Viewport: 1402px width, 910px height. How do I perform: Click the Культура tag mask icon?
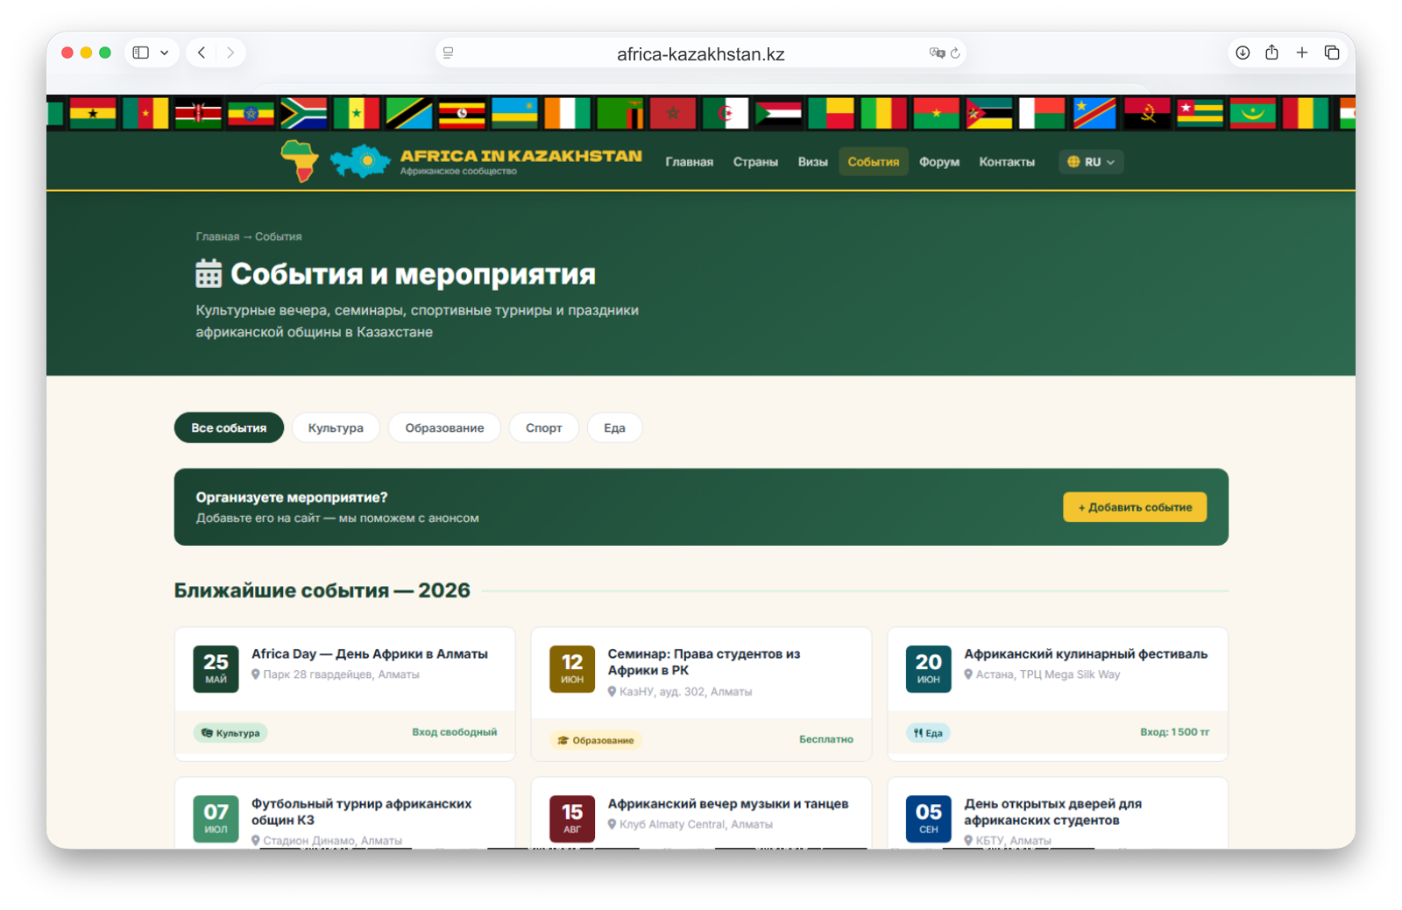(207, 733)
